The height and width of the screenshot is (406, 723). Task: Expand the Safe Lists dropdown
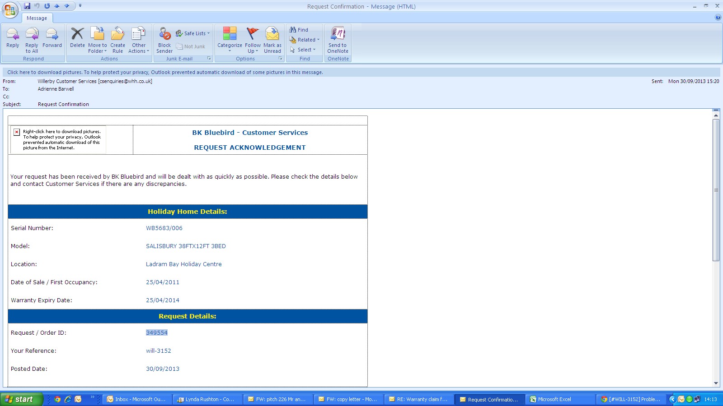(x=193, y=33)
